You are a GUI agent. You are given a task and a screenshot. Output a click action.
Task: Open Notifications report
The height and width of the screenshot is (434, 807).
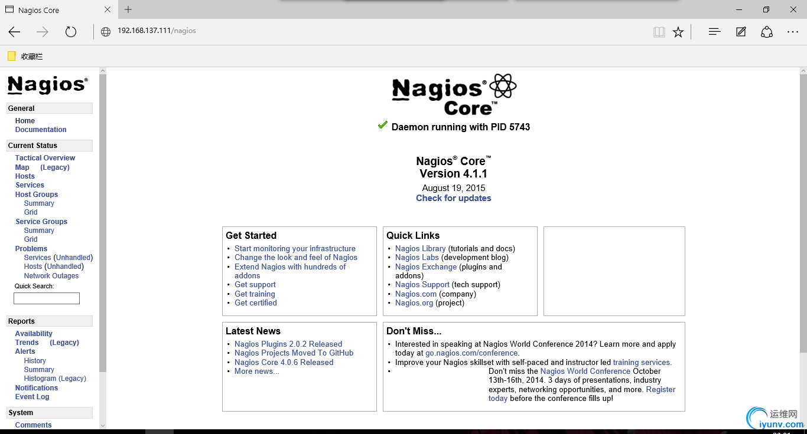[x=37, y=388]
